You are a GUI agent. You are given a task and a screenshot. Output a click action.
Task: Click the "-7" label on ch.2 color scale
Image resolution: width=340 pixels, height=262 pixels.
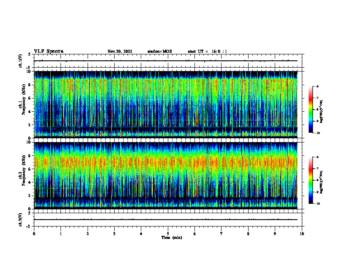point(317,169)
